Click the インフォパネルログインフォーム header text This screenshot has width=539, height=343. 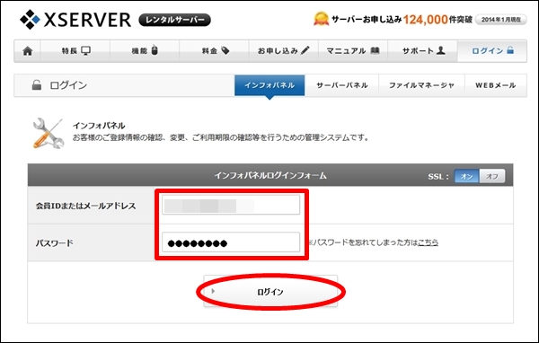tap(270, 176)
